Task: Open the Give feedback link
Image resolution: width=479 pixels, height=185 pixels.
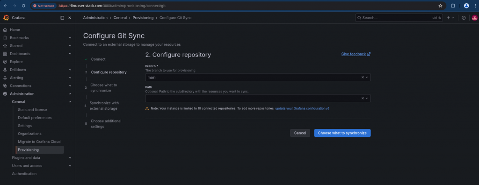Action: 356,54
